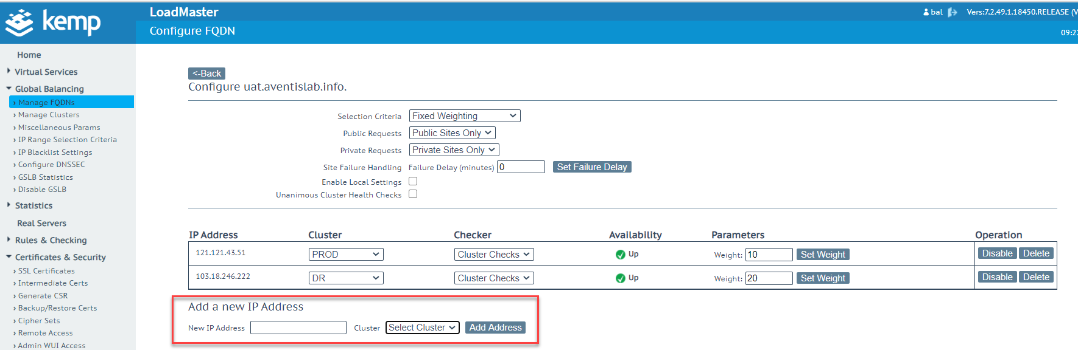This screenshot has height=350, width=1078.
Task: Open Admin WUI Access
Action: coord(51,345)
